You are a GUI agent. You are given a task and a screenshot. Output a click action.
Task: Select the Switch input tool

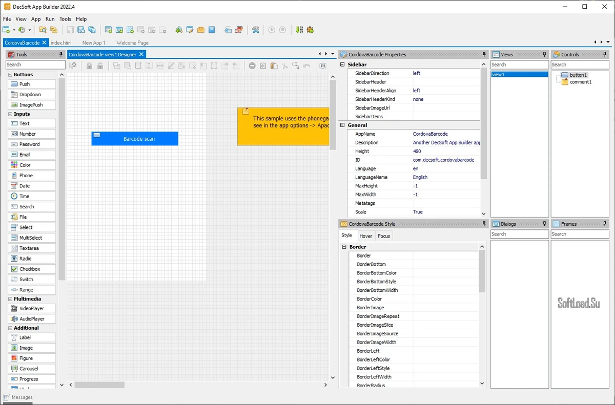(32, 279)
